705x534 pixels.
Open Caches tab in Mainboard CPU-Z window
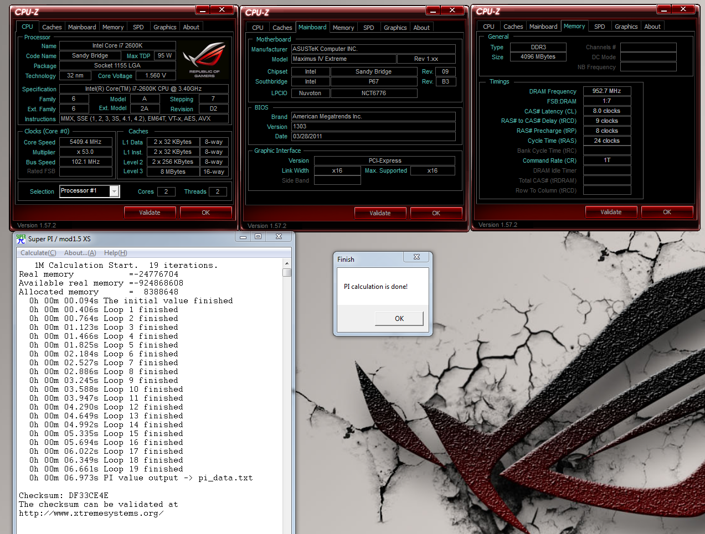pos(282,28)
